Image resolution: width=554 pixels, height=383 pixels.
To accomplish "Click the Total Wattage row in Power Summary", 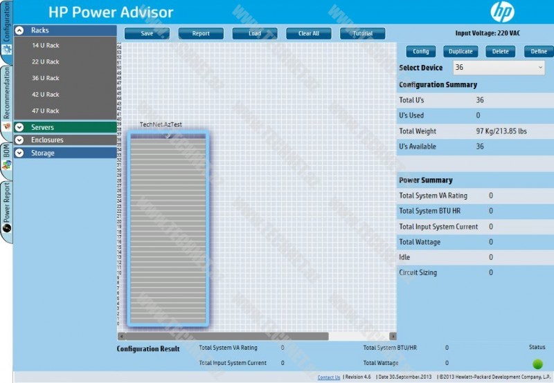I will tap(475, 242).
